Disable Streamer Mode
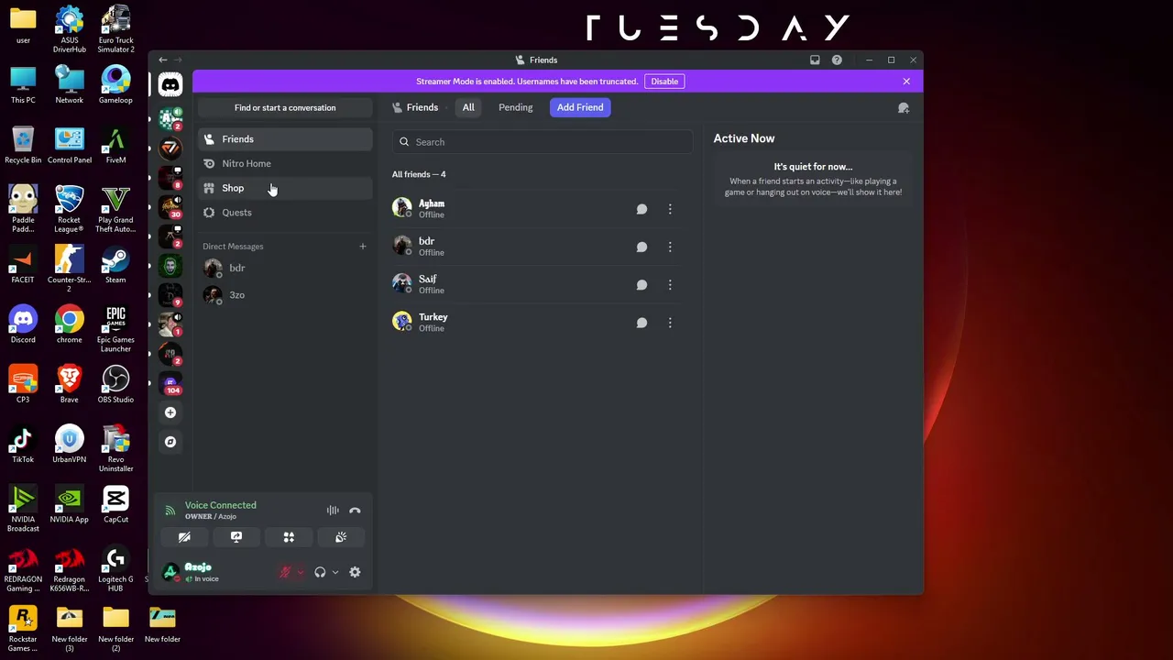Viewport: 1173px width, 660px height. click(x=664, y=82)
